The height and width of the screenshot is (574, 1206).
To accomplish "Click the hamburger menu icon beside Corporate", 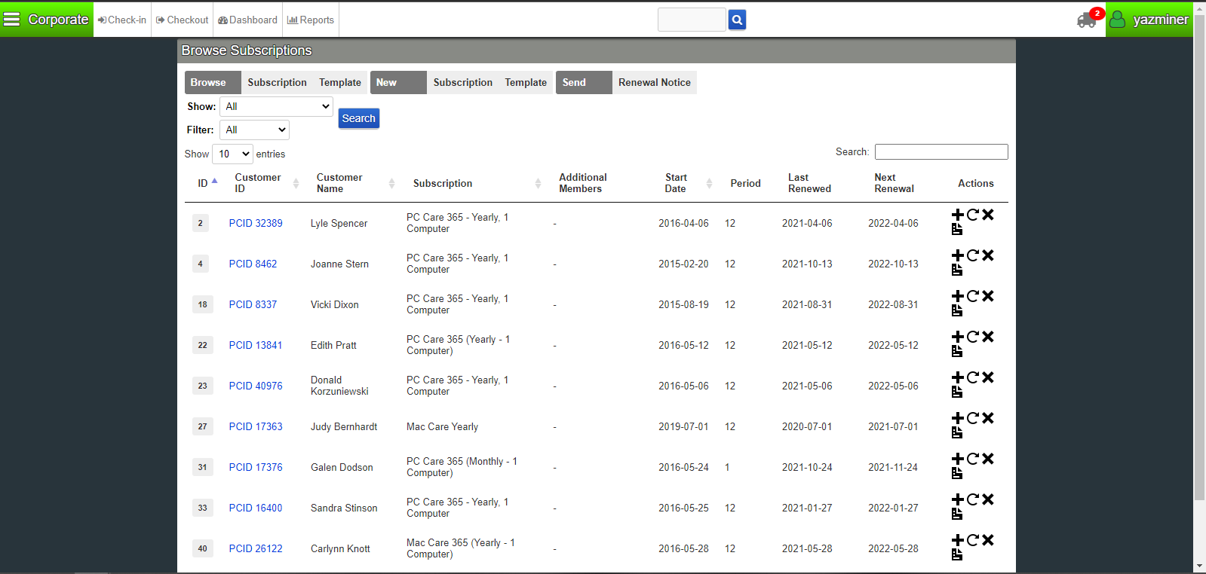I will tap(12, 20).
